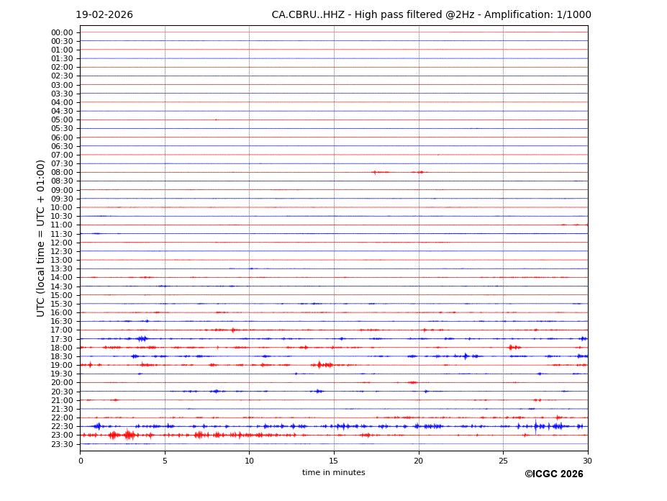Viewport: 667px width, 501px height.
Task: Select the 23:00 row time label
Action: tap(62, 435)
